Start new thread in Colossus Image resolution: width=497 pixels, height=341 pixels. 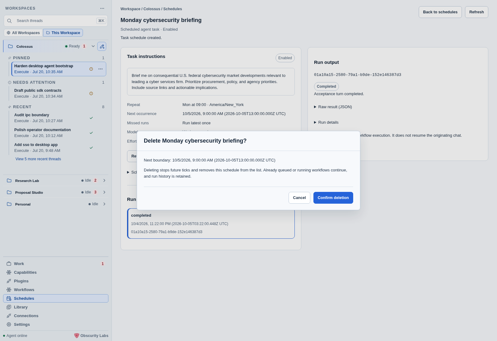[102, 46]
